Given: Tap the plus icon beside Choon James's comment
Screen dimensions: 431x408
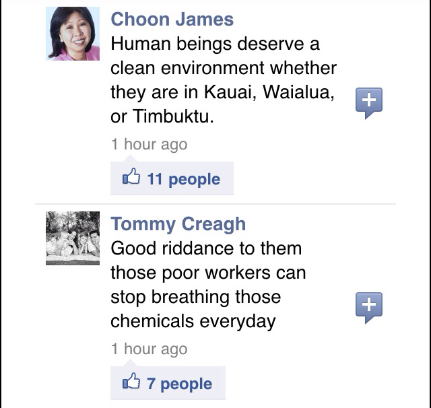Looking at the screenshot, I should coord(368,102).
